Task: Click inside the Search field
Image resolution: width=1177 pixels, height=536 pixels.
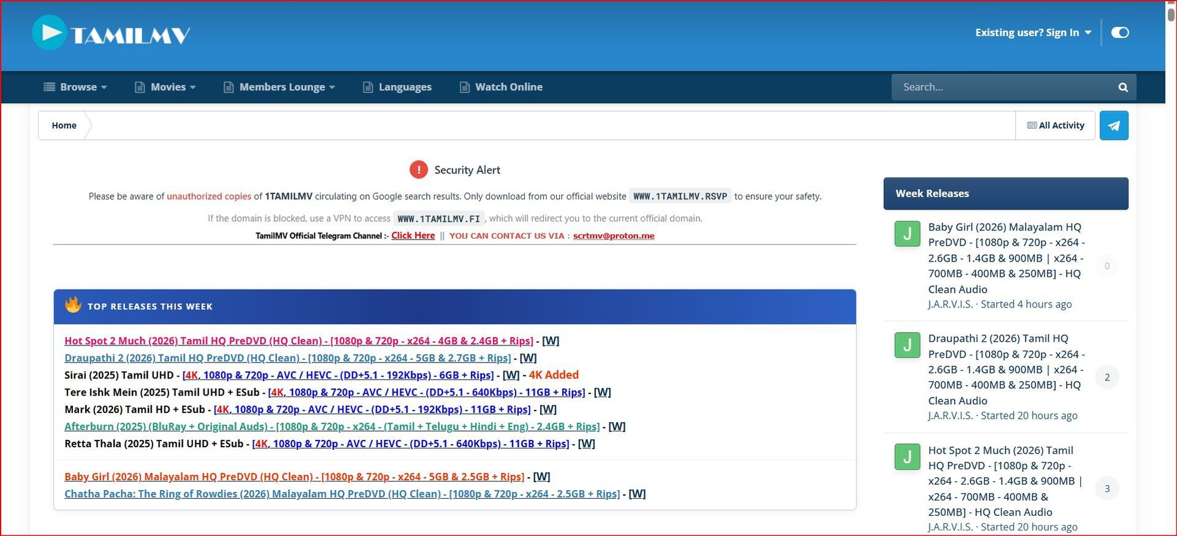Action: pos(1002,87)
